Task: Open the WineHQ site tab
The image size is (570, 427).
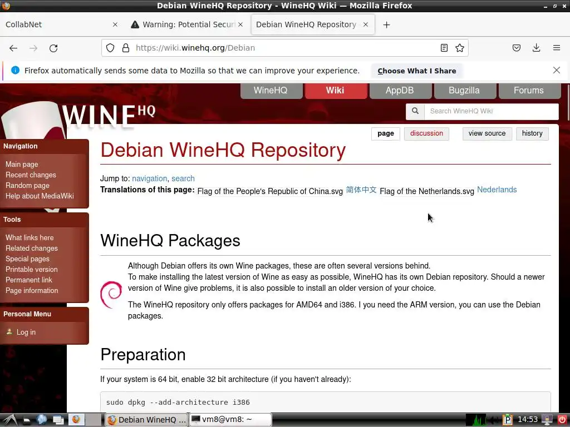Action: [271, 91]
